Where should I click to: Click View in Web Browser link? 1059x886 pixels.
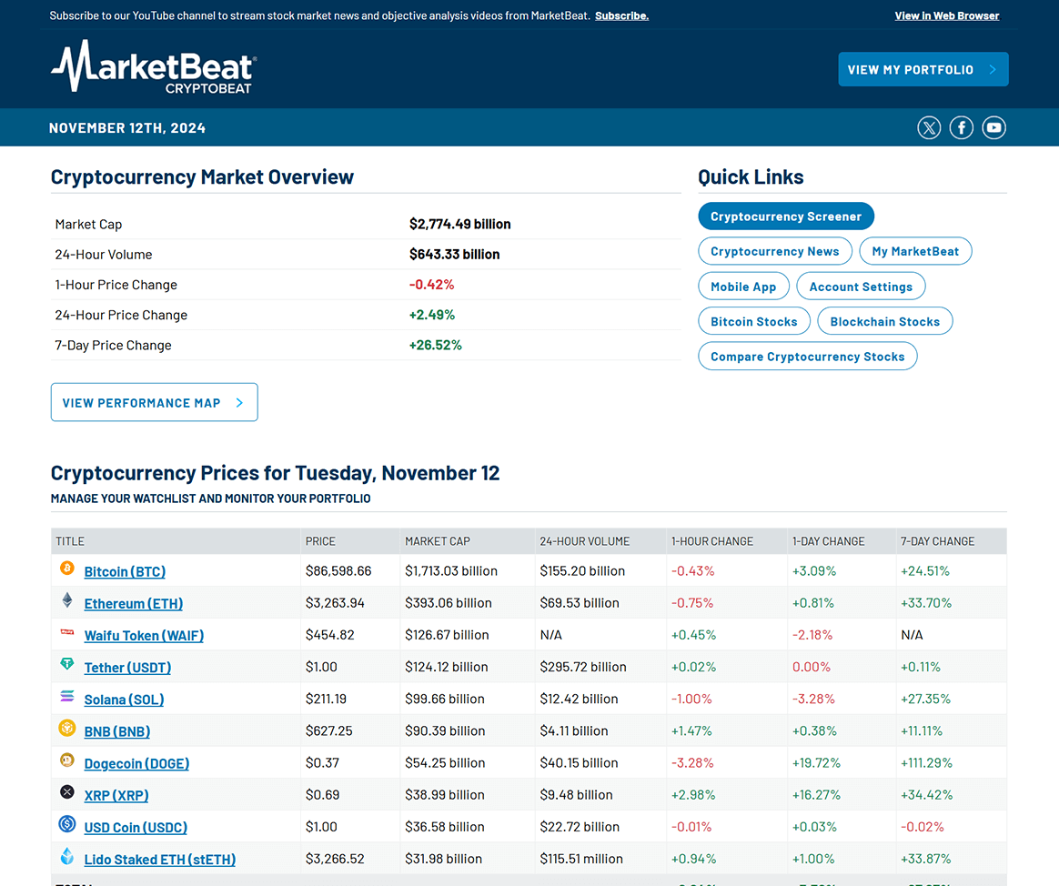(946, 16)
